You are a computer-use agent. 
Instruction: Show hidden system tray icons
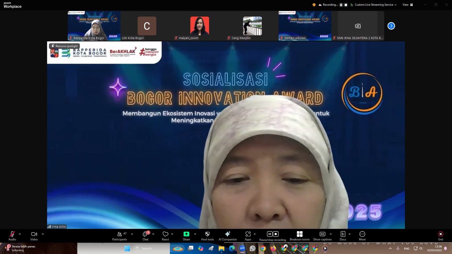coord(390,248)
